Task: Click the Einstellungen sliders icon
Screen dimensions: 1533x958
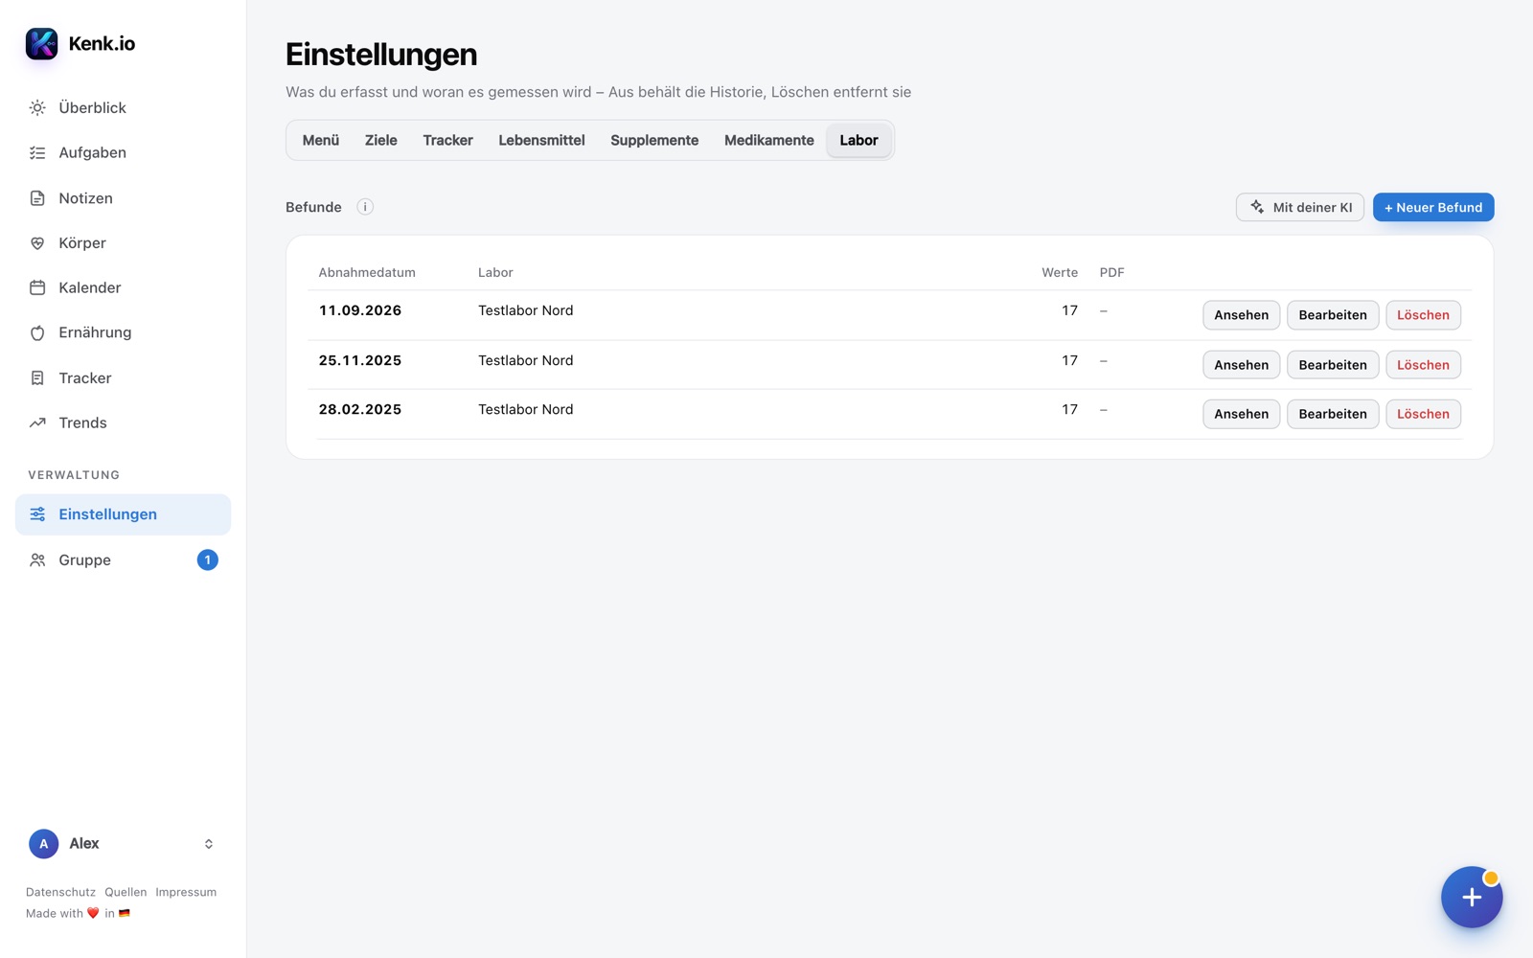Action: [x=37, y=514]
